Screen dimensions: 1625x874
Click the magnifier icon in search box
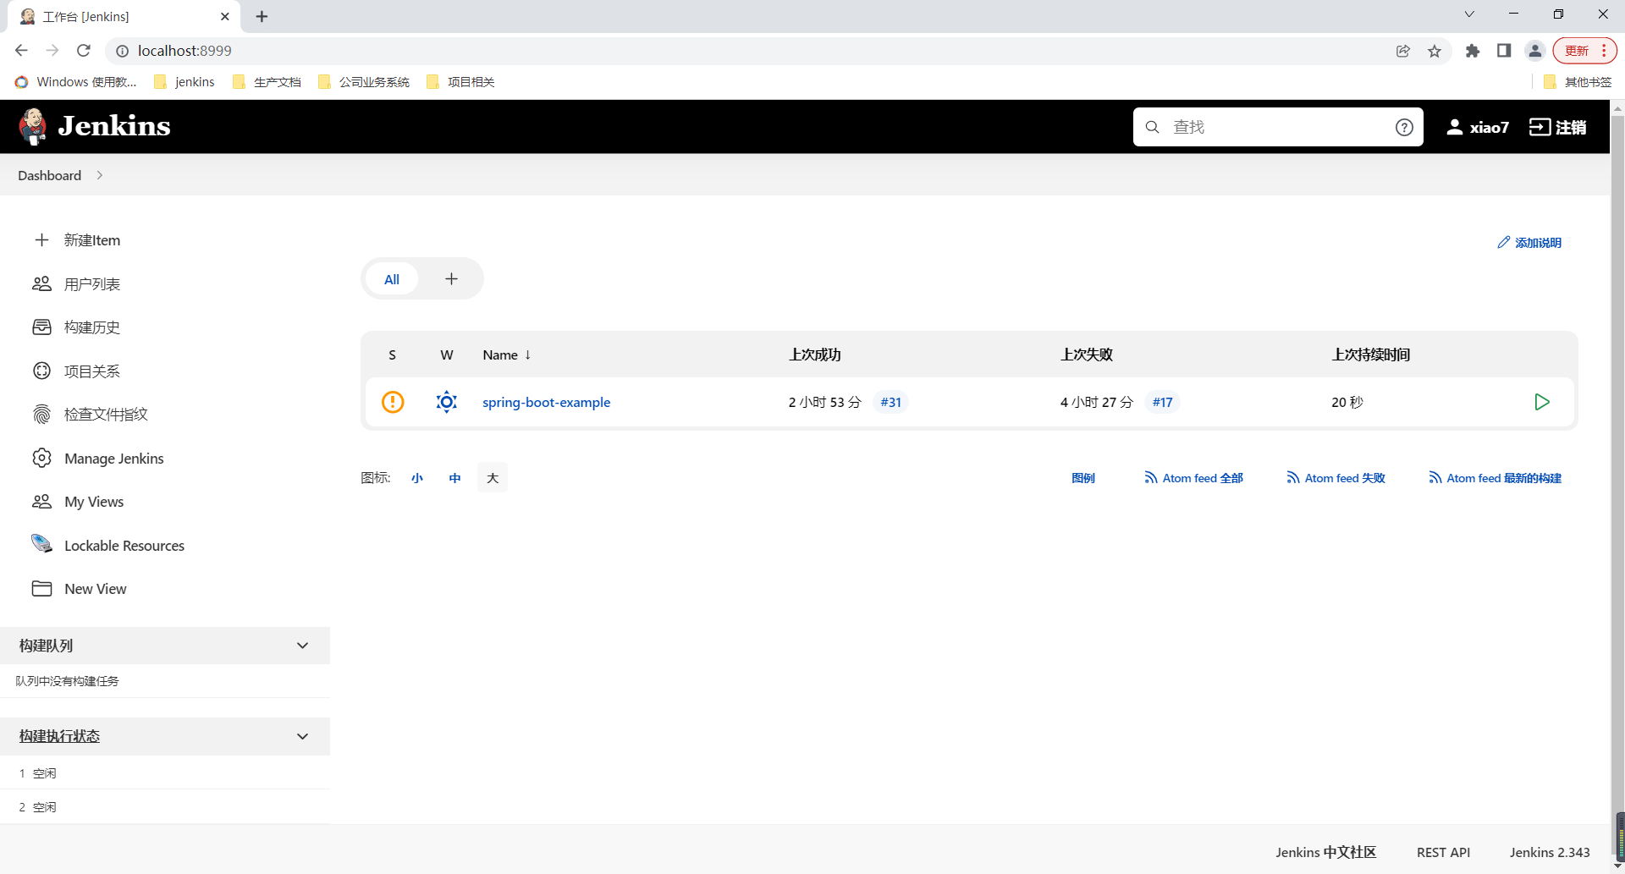click(1152, 127)
